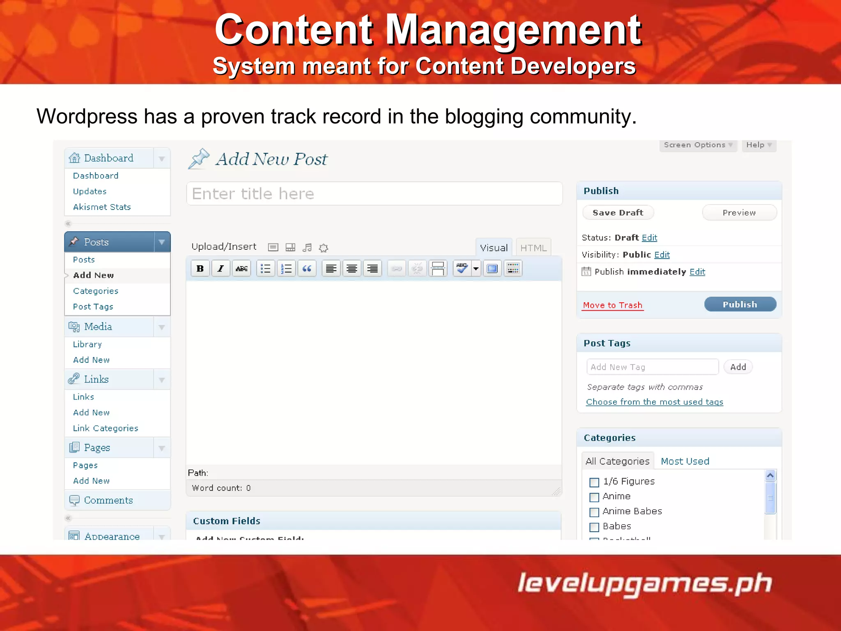
Task: Check the Anime Babes category
Action: pyautogui.click(x=594, y=512)
